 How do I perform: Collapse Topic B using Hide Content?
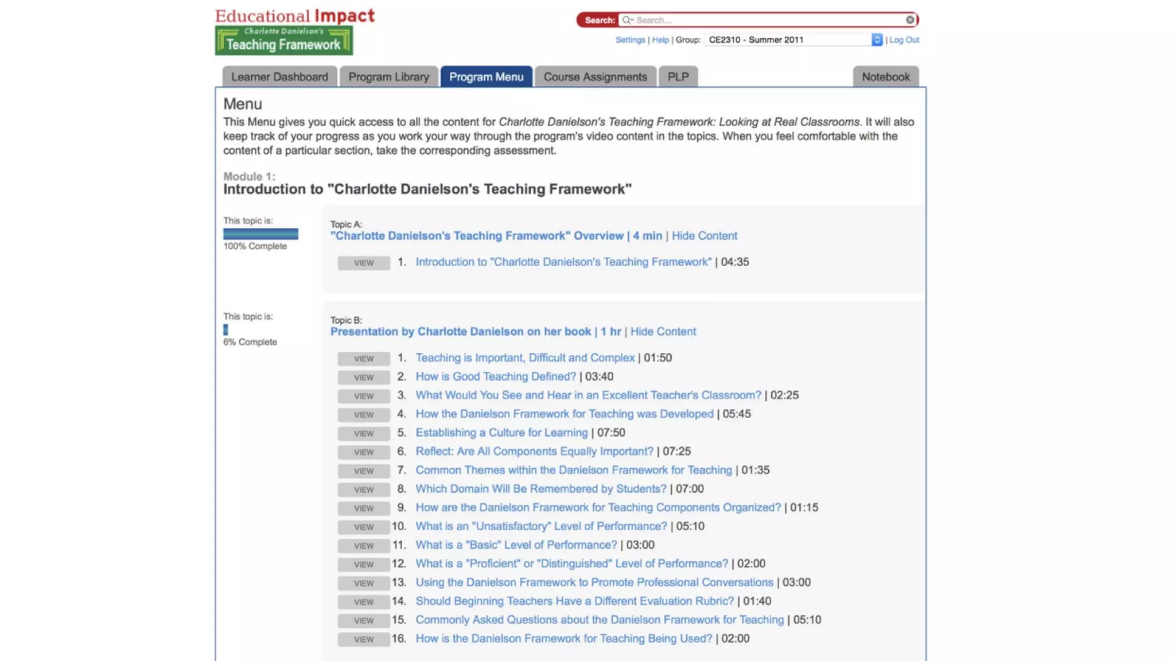click(663, 332)
